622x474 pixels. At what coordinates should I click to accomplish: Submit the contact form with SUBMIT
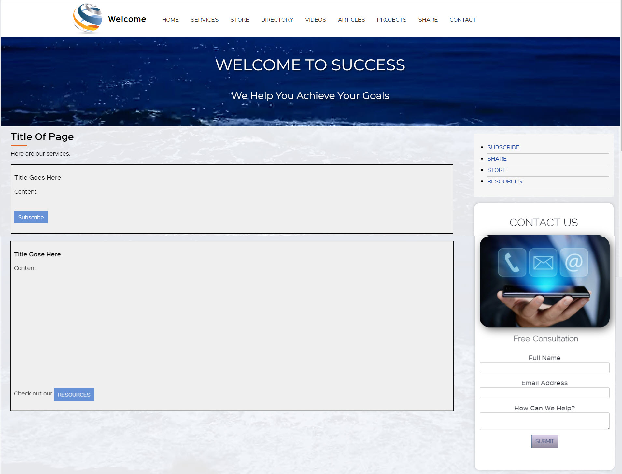tap(544, 441)
